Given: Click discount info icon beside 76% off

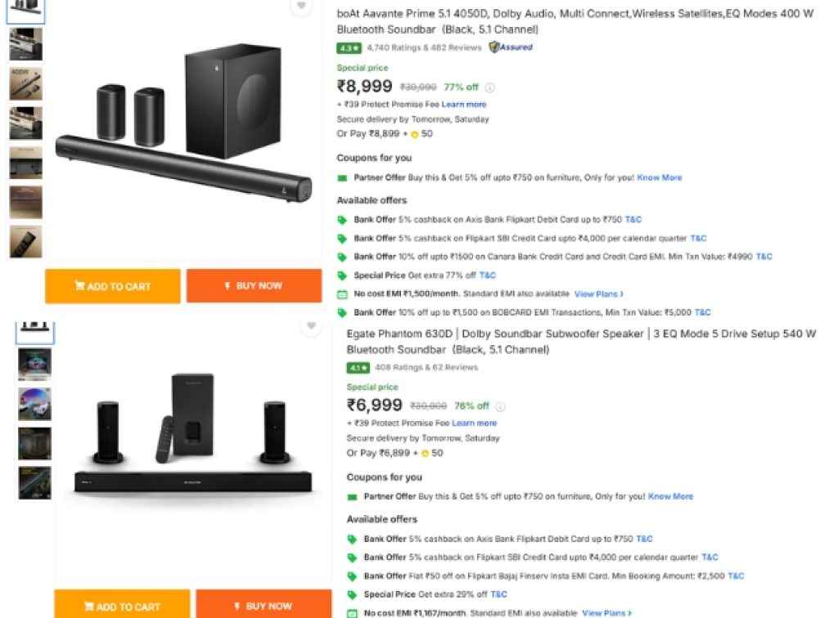Looking at the screenshot, I should pyautogui.click(x=500, y=406).
